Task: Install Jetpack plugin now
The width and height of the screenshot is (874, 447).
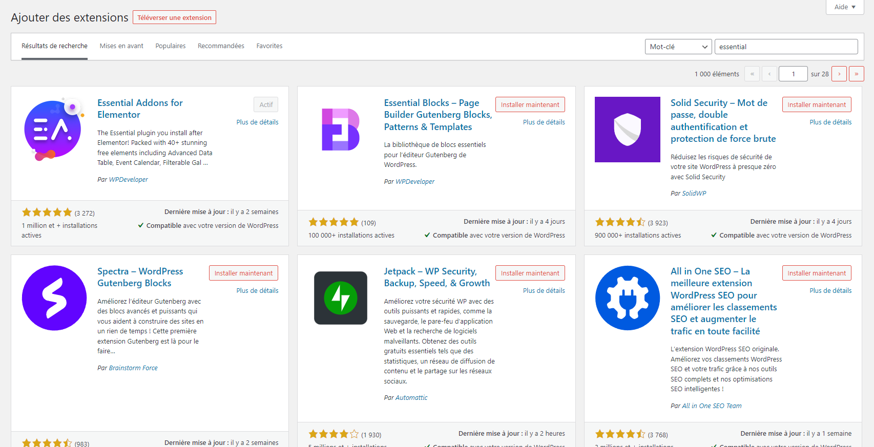Action: click(530, 273)
